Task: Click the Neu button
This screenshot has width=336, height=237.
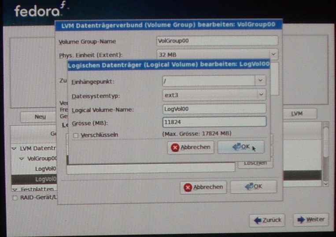Action: coord(40,117)
